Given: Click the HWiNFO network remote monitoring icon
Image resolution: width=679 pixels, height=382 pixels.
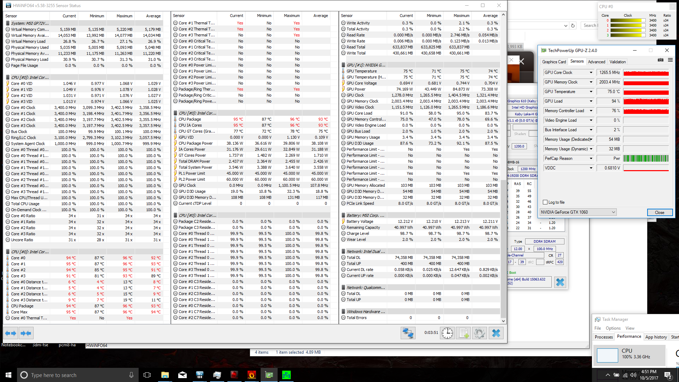Looking at the screenshot, I should [408, 333].
